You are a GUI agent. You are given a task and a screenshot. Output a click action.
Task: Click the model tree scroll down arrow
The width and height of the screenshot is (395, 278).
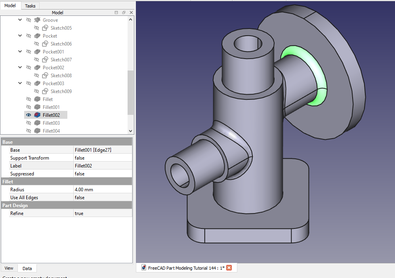click(131, 131)
